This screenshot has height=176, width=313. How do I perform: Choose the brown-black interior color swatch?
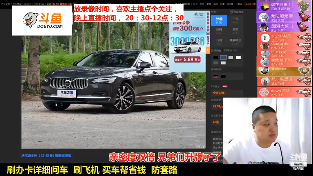point(216,76)
